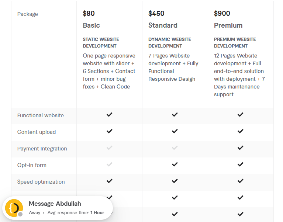Click Premium column Payment Integration checkmark
Image resolution: width=283 pixels, height=222 pixels.
240,148
